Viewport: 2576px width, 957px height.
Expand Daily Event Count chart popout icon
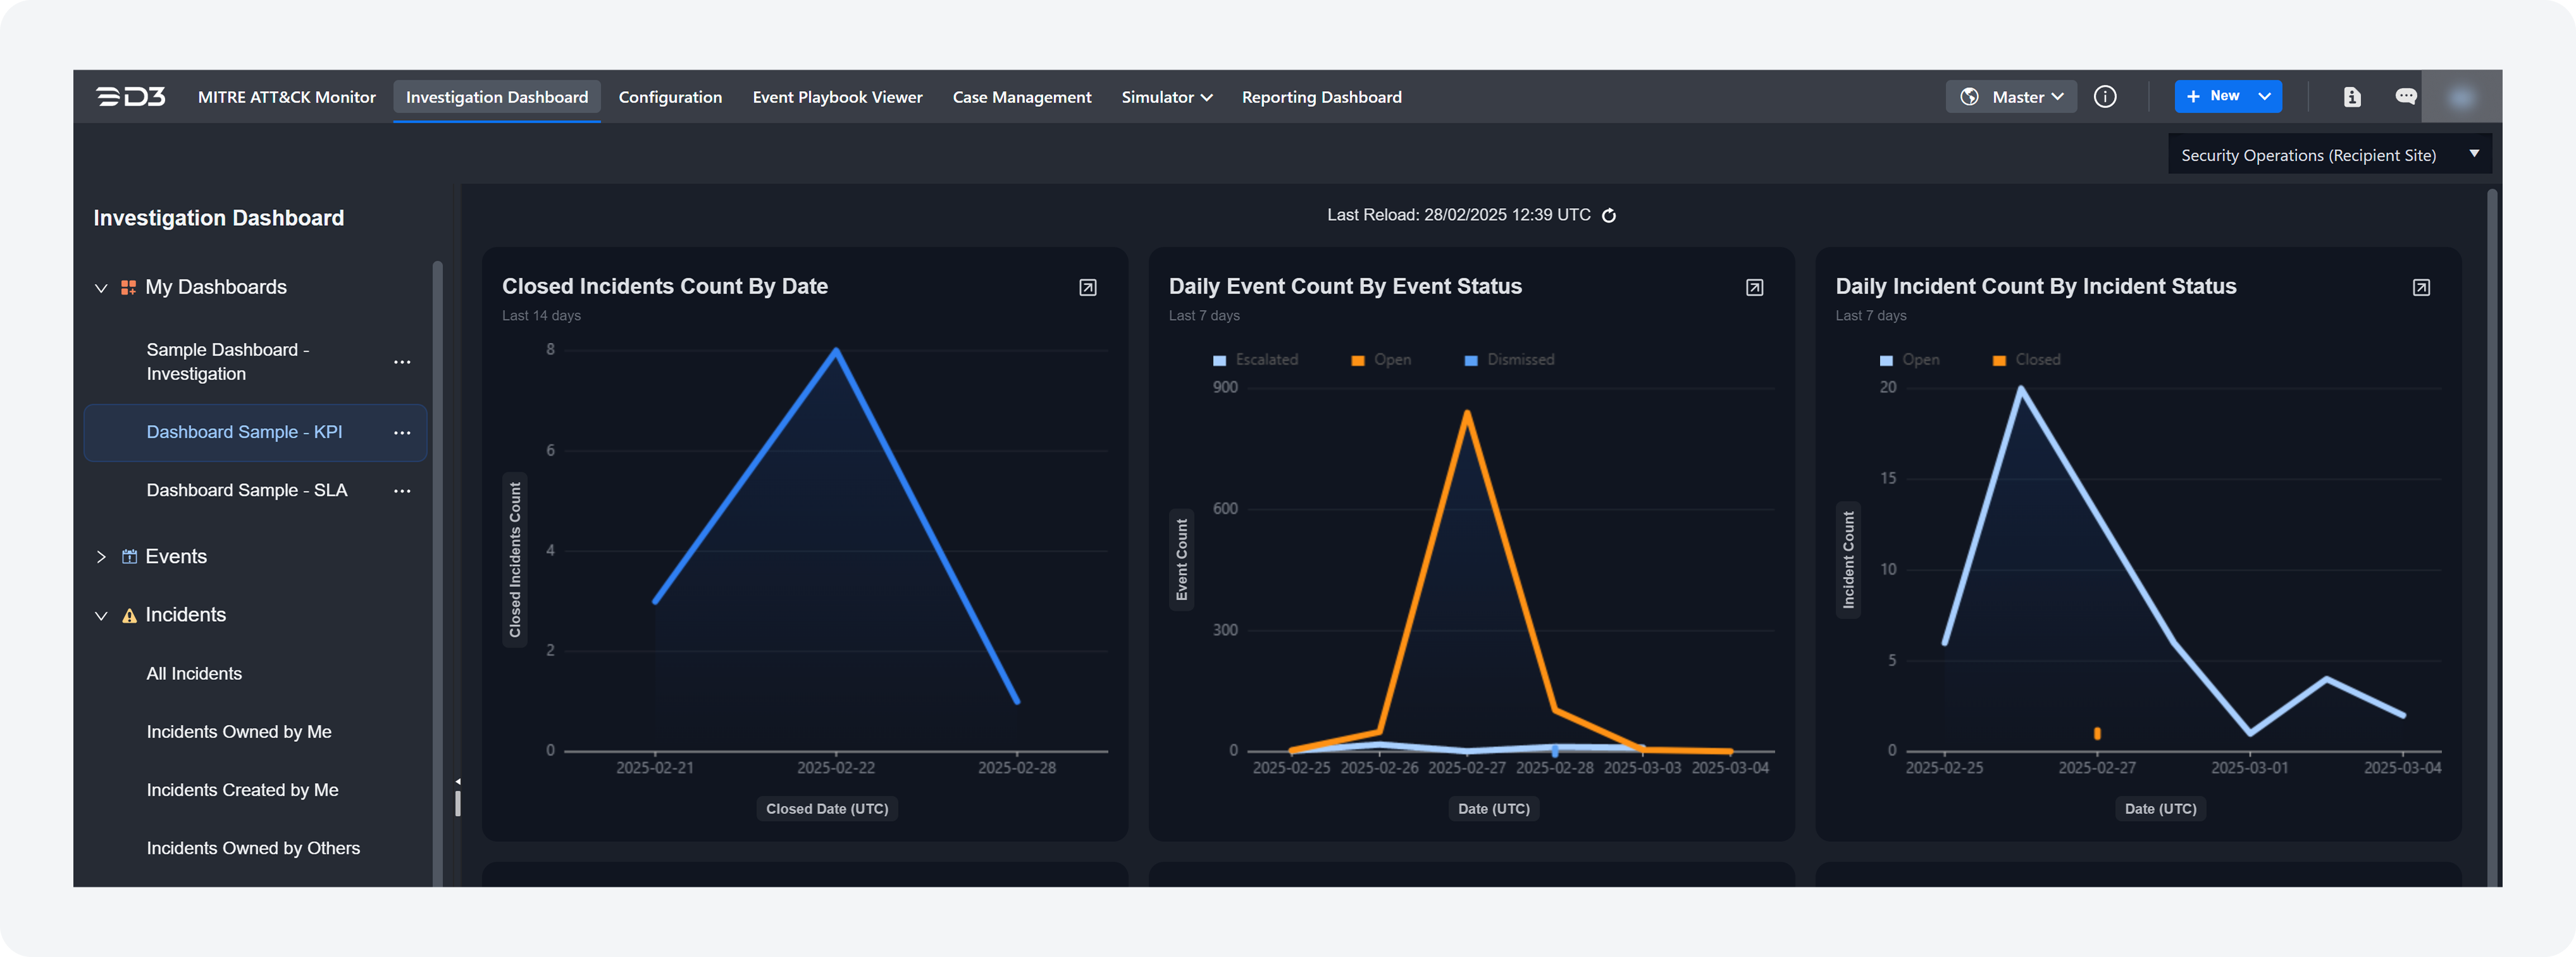pos(1754,288)
